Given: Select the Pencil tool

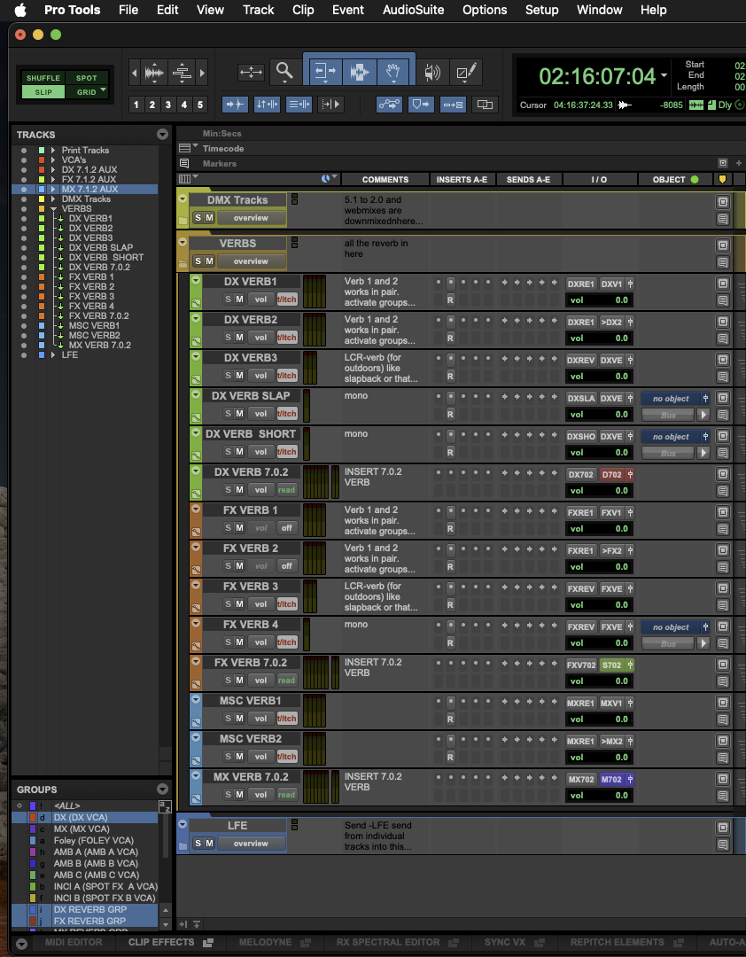Looking at the screenshot, I should [466, 73].
